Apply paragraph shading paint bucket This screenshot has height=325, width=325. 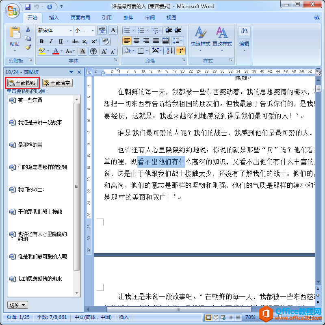click(x=127, y=51)
